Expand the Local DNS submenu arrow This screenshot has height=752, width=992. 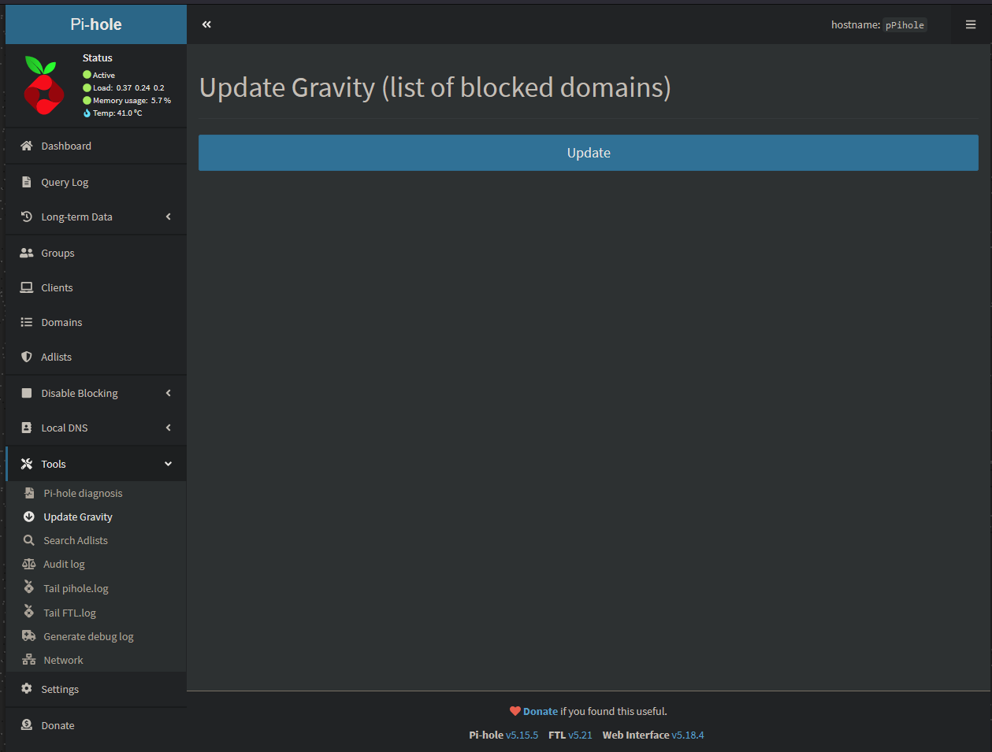[168, 428]
